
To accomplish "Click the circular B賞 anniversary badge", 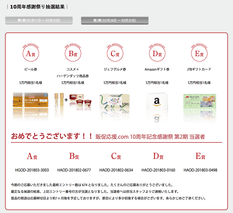I will pyautogui.click(x=73, y=54).
